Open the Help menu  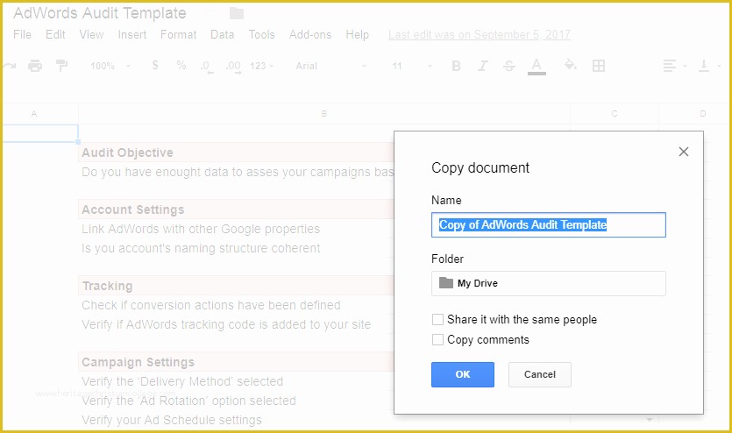pos(357,34)
